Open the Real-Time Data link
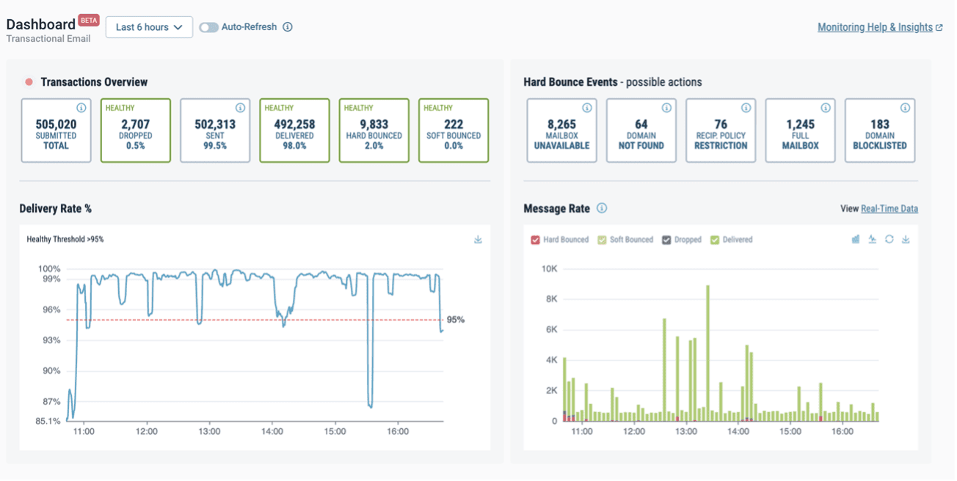957x481 pixels. click(x=889, y=208)
